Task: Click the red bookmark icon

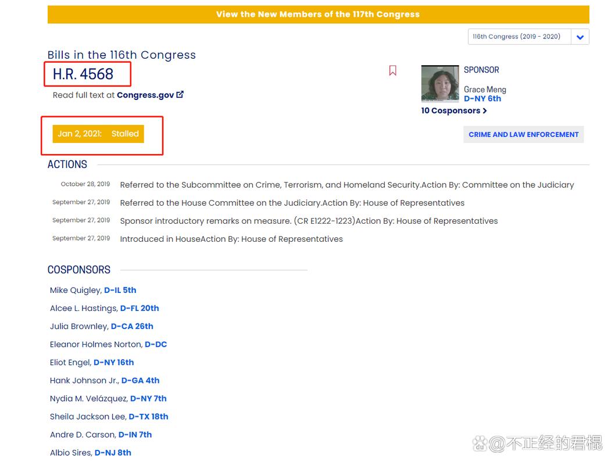Action: point(393,71)
